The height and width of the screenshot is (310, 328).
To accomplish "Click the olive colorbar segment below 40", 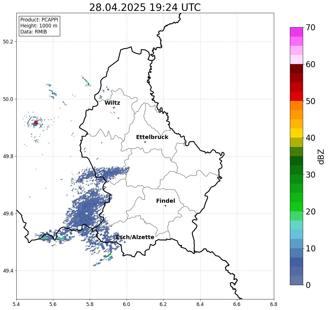I will (296, 142).
